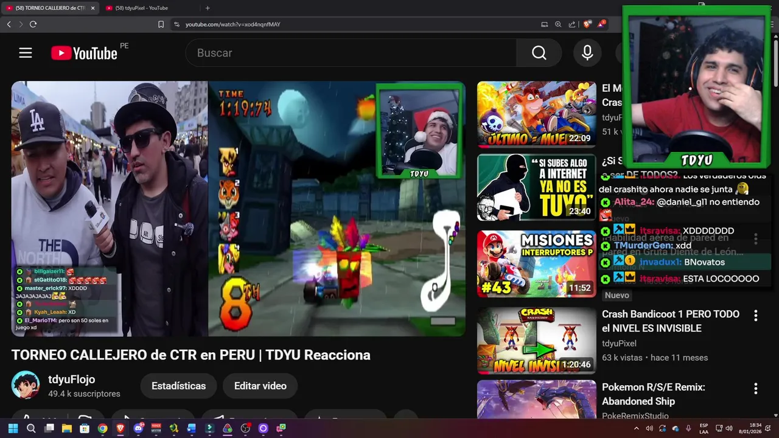Open the NIVEL INVISIBLE Crash Bandicoot thumbnail

[536, 340]
